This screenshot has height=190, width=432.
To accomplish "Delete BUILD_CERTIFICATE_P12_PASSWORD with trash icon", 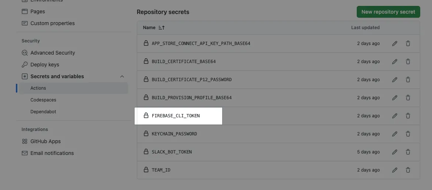I will 408,80.
